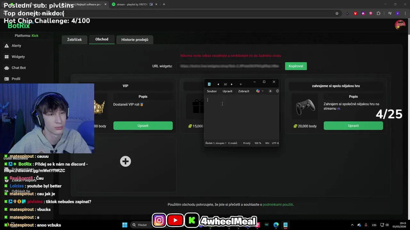Select the Obchod tab
This screenshot has width=410, height=230.
102,39
